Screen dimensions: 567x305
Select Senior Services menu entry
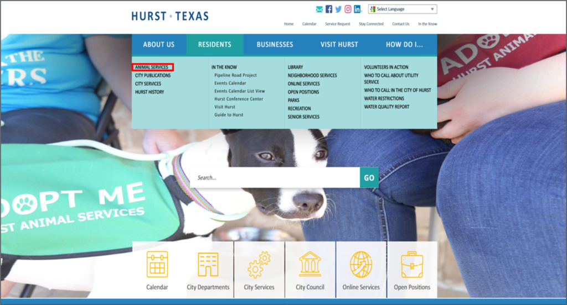[x=303, y=117]
